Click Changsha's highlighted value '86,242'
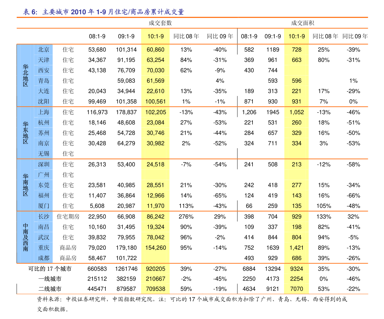 tap(155, 217)
